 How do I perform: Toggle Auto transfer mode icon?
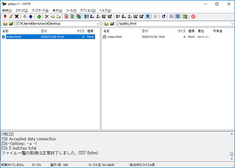click(78, 16)
